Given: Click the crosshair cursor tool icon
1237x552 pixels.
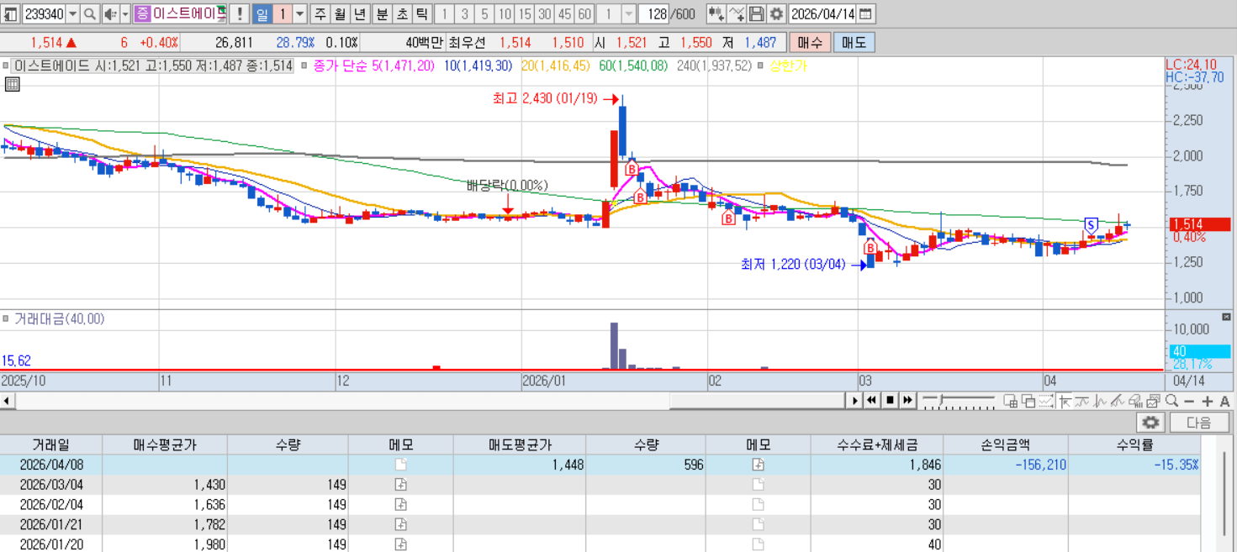Looking at the screenshot, I should (x=1065, y=401).
